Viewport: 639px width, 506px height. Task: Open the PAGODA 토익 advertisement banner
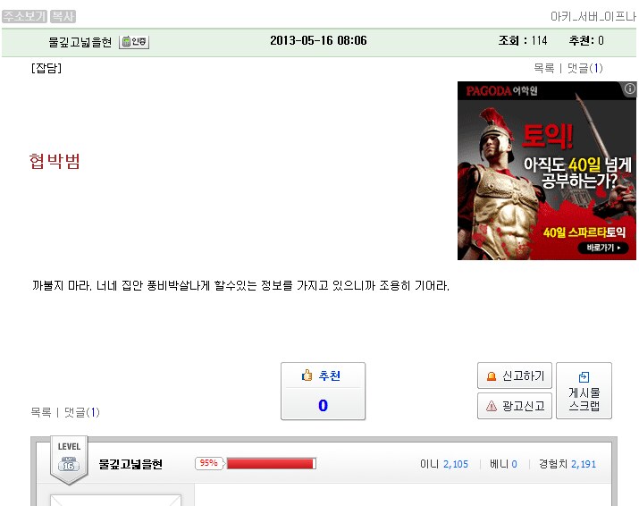[546, 171]
